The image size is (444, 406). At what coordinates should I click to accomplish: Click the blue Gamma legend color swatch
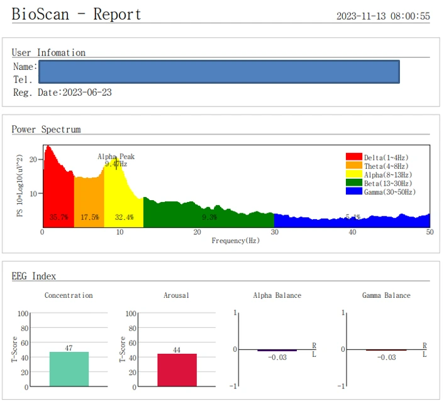pyautogui.click(x=354, y=191)
